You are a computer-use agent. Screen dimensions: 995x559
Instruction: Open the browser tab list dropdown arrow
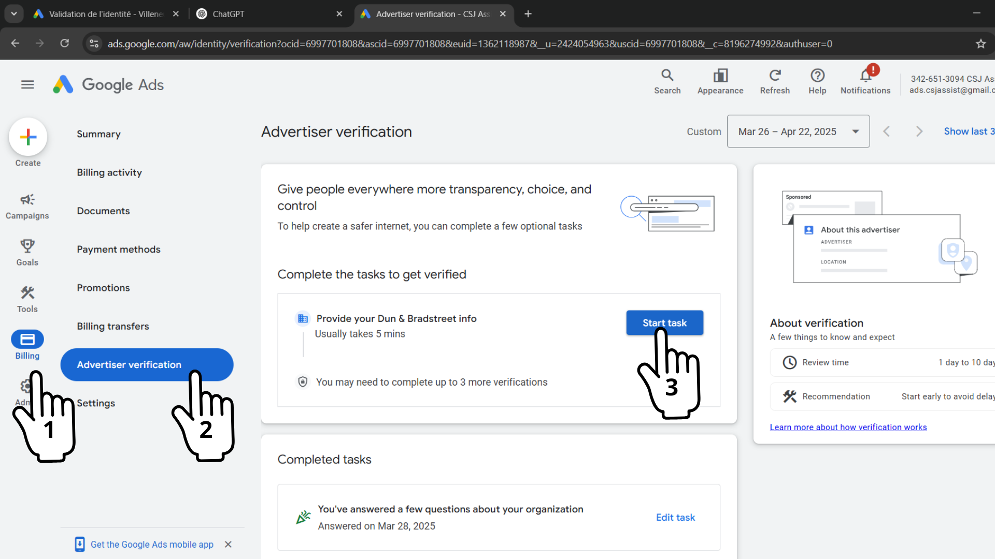point(14,14)
